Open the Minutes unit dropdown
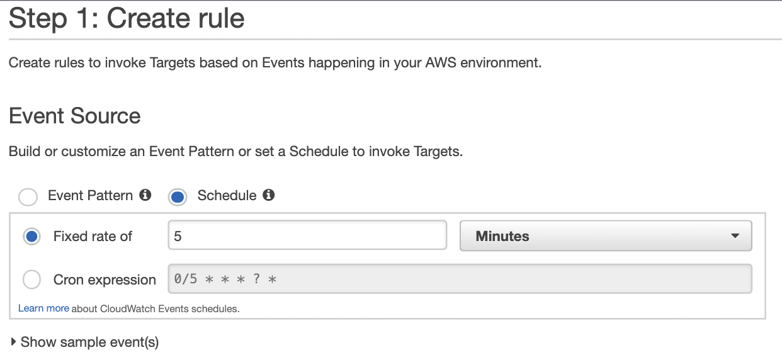This screenshot has width=782, height=355. point(606,236)
